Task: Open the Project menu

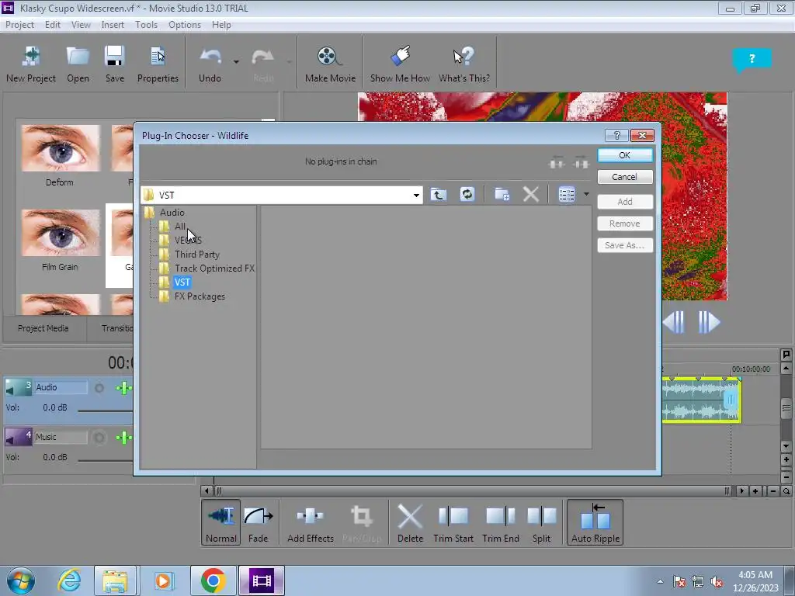Action: point(19,25)
